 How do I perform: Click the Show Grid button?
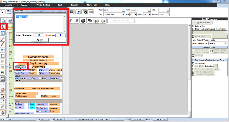click(10, 28)
